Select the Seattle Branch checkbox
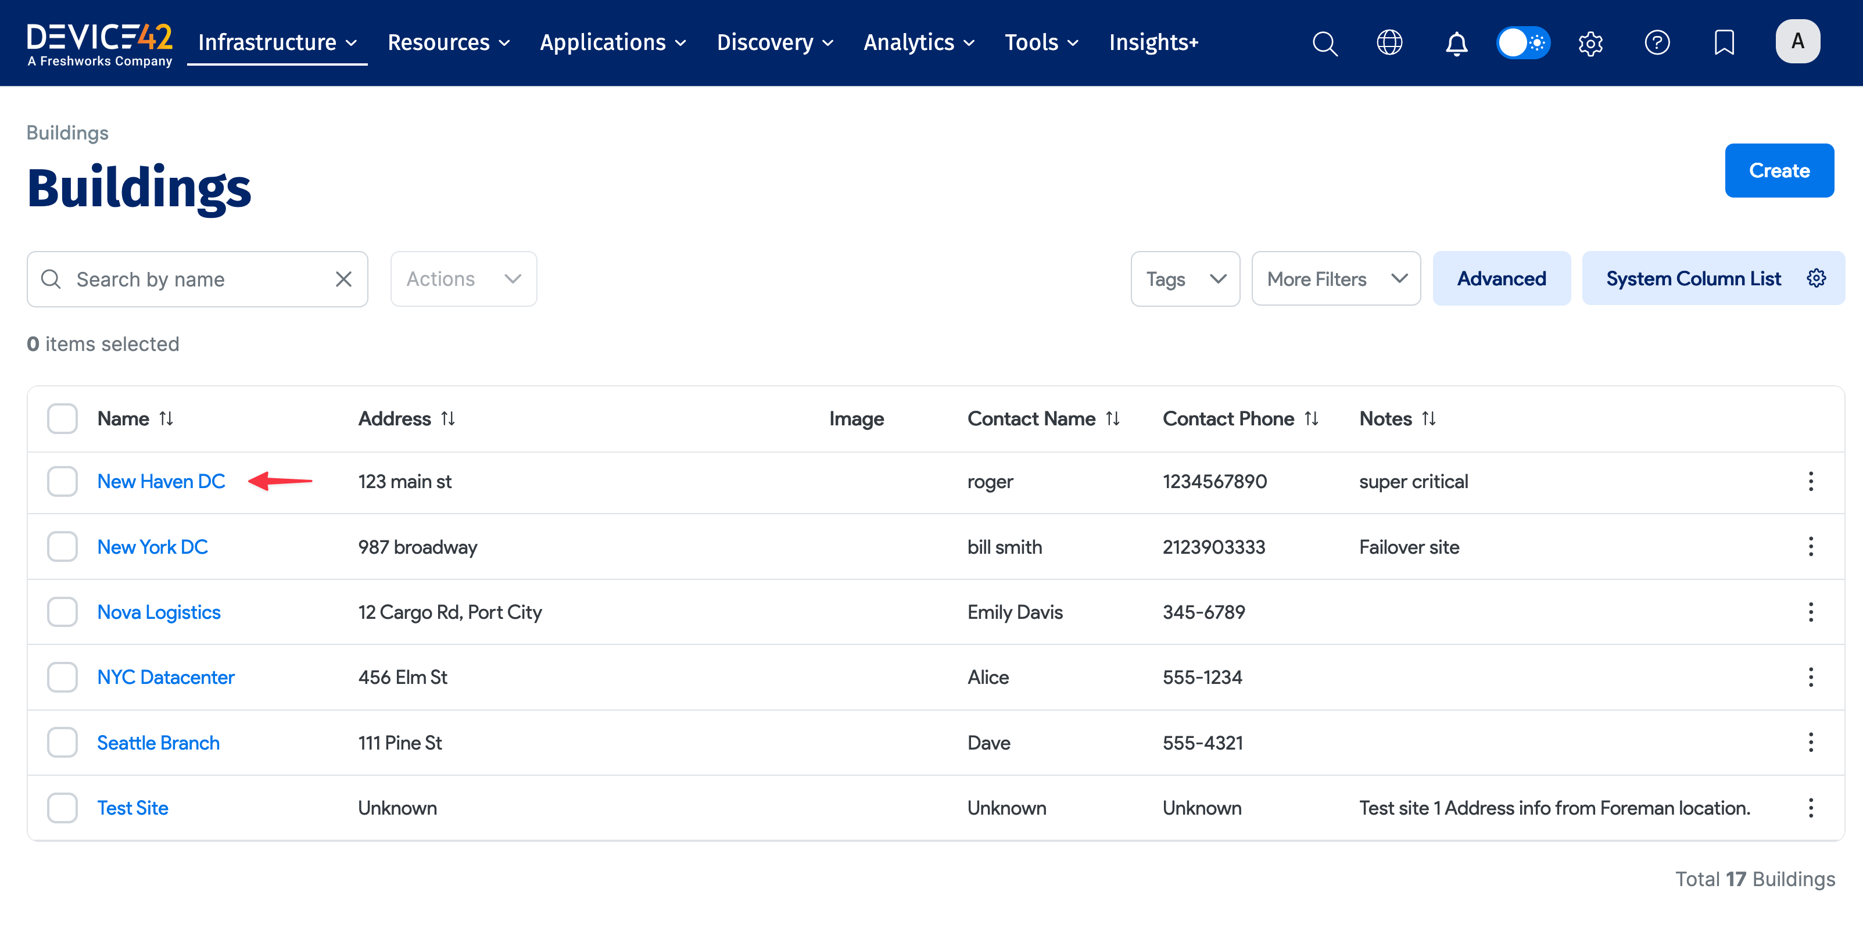The height and width of the screenshot is (939, 1863). [x=62, y=742]
